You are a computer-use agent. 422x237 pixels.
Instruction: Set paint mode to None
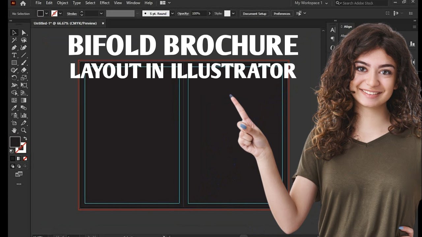tap(25, 158)
